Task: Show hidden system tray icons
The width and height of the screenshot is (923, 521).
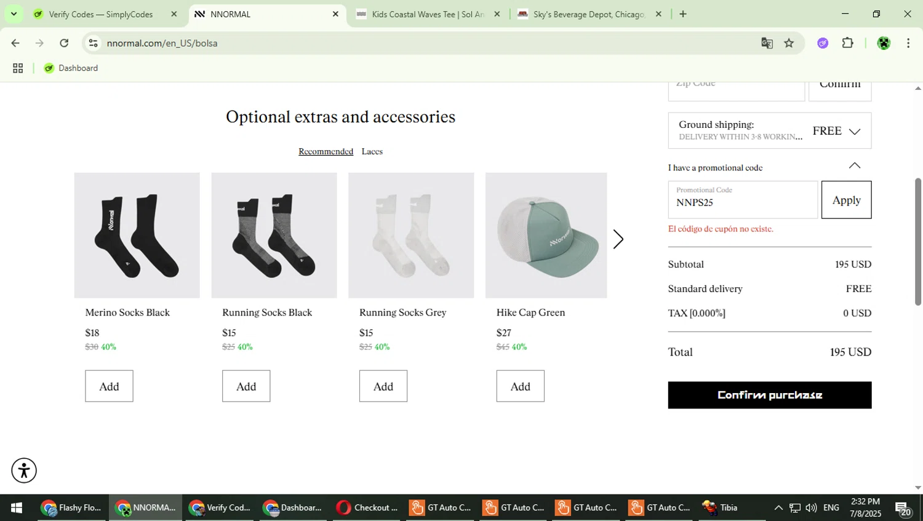Action: pos(778,508)
